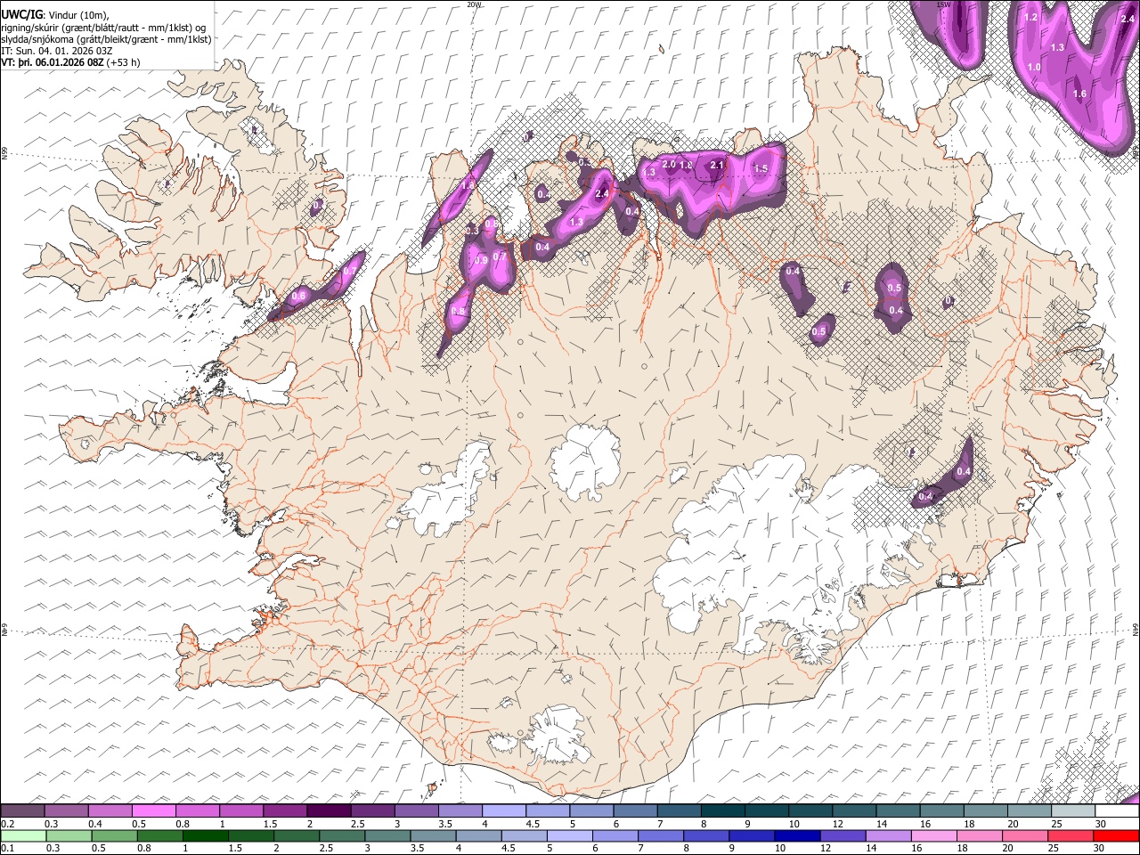Click the 1.2 value in the offshore snow area
Viewport: 1140px width, 855px height.
[1031, 17]
